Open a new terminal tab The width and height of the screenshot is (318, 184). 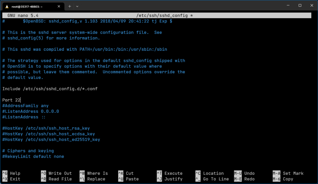[70, 6]
